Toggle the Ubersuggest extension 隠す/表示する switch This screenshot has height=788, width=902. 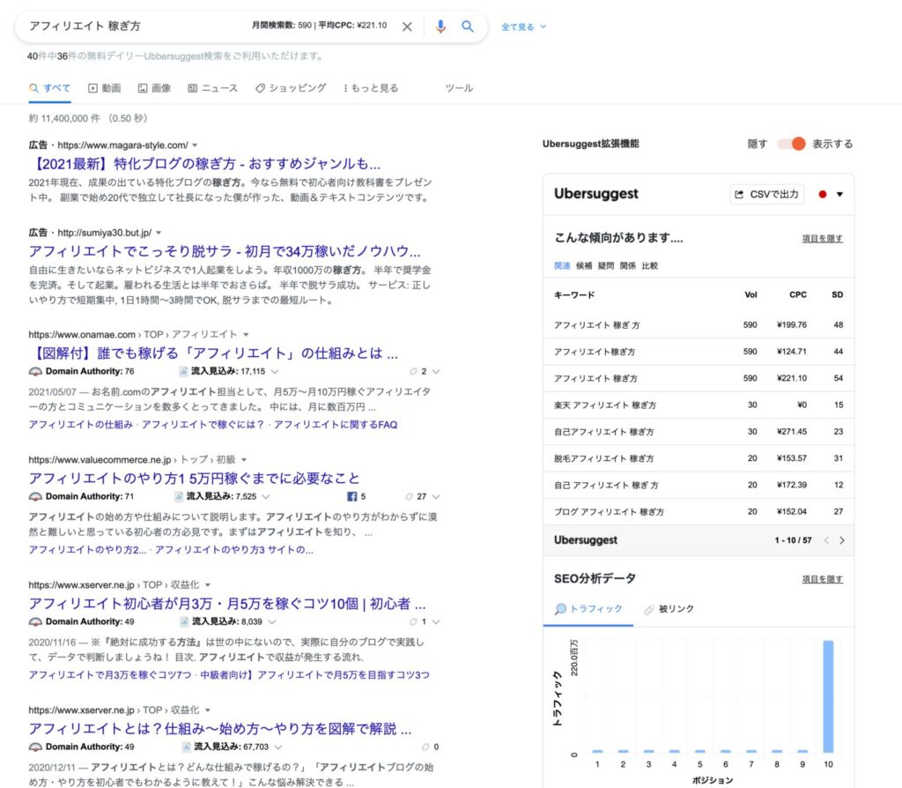[792, 144]
